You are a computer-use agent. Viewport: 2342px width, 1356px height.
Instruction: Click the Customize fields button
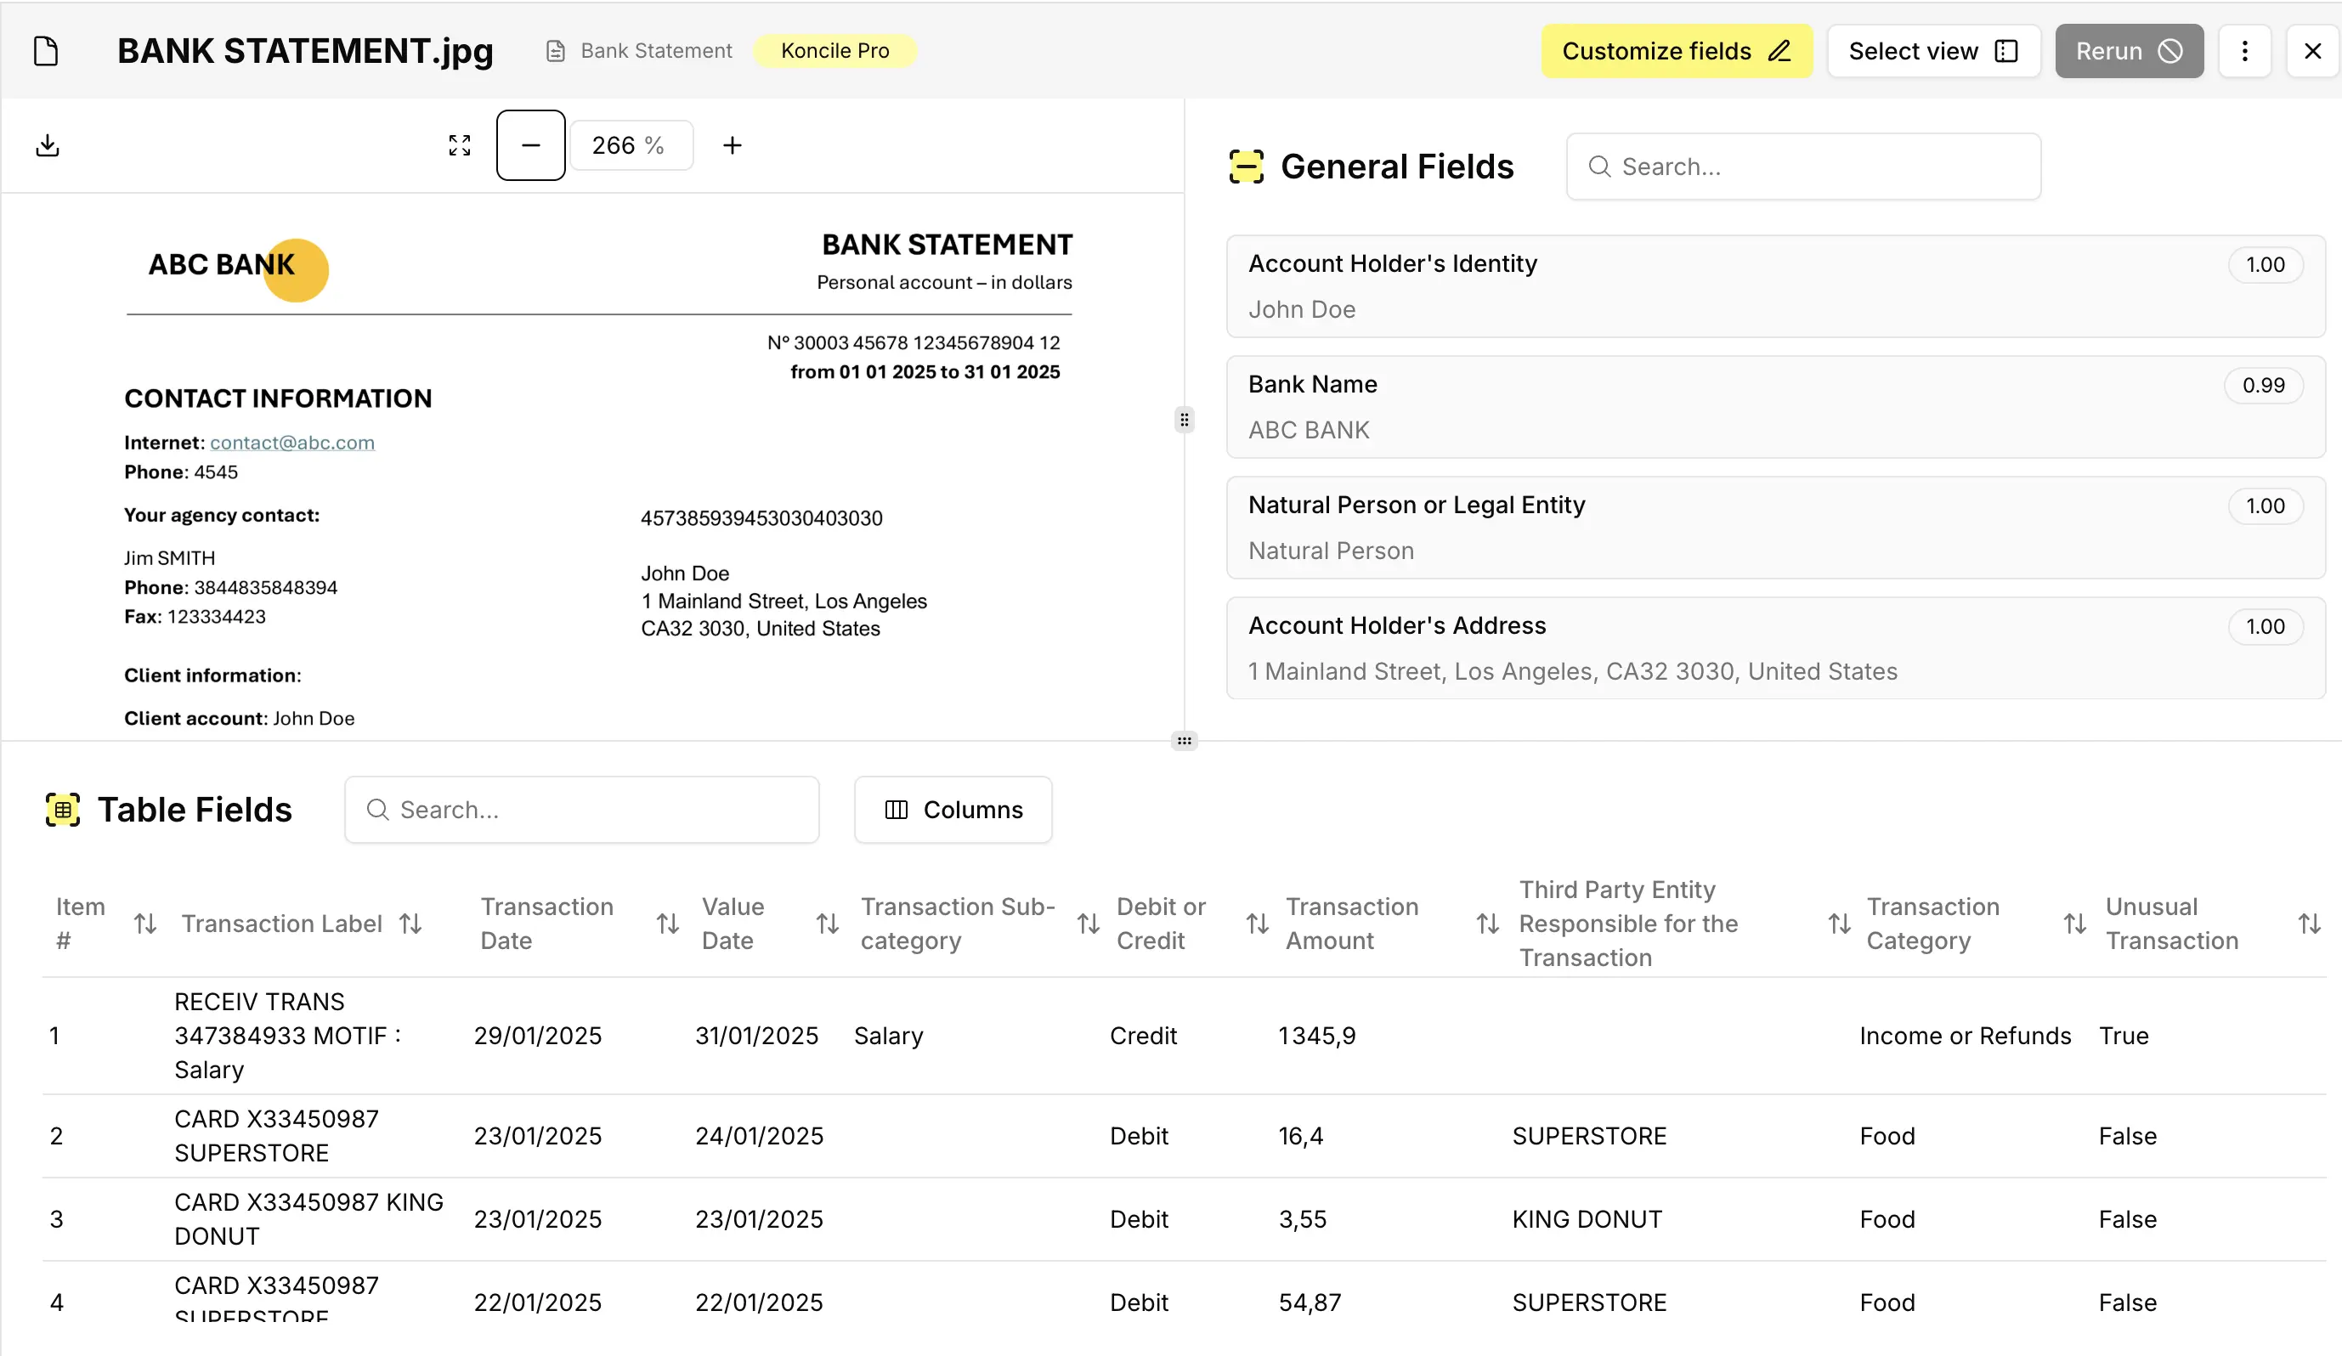coord(1676,50)
